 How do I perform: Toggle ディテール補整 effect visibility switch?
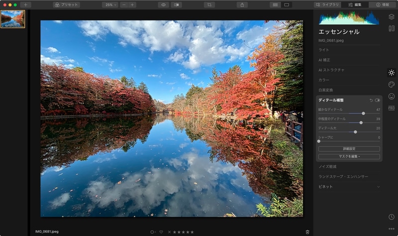coord(378,100)
